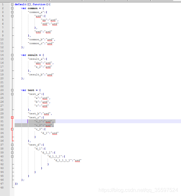Click the closing '};' on line 46
This screenshot has width=181, height=196.
click(23, 180)
